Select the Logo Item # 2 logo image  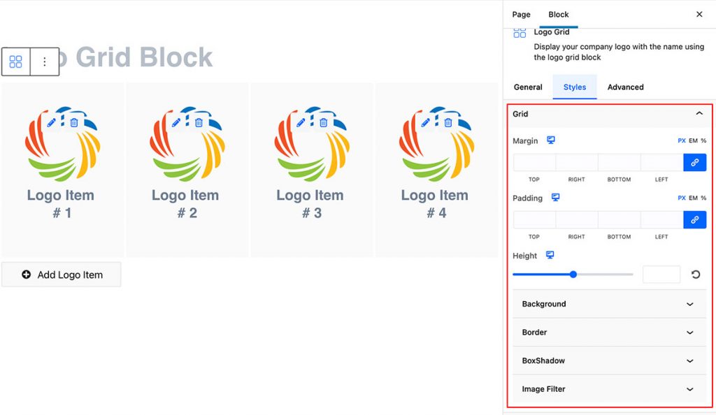(187, 144)
